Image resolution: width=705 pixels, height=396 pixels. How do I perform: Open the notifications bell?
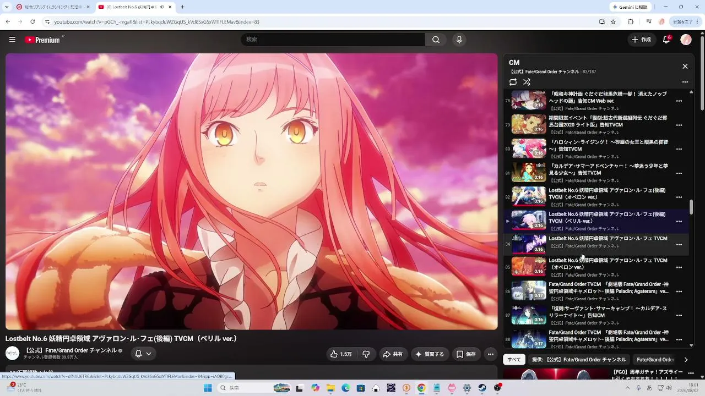pyautogui.click(x=666, y=40)
